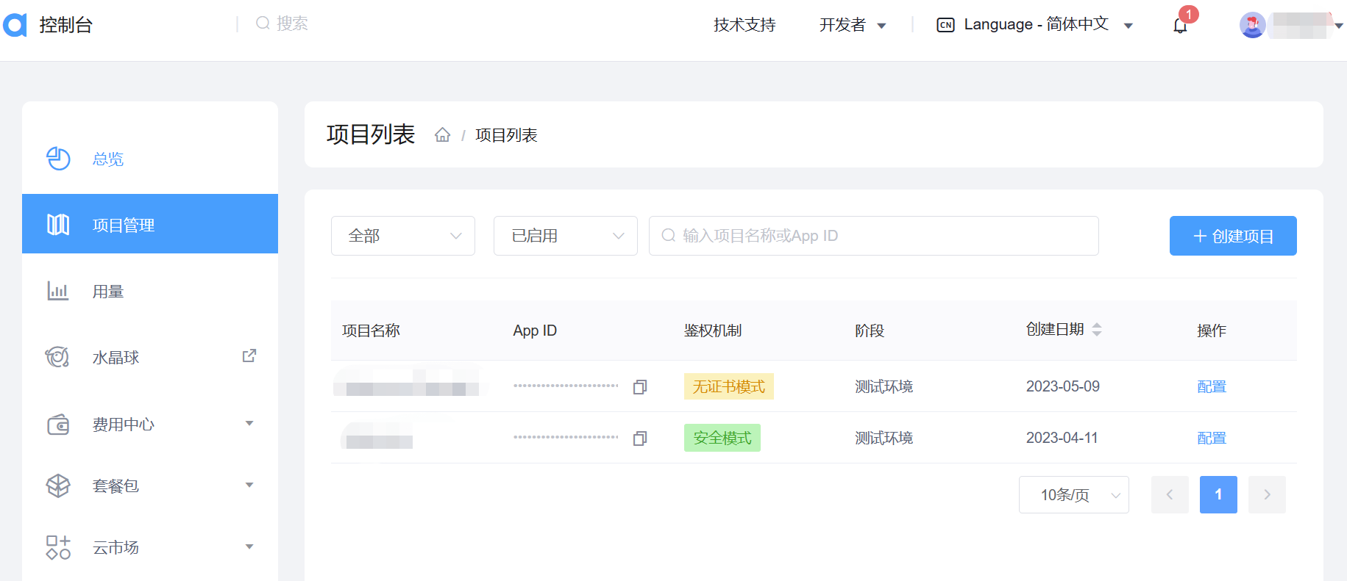Image resolution: width=1347 pixels, height=581 pixels.
Task: Click the 创建日期 column header
Action: [1055, 330]
